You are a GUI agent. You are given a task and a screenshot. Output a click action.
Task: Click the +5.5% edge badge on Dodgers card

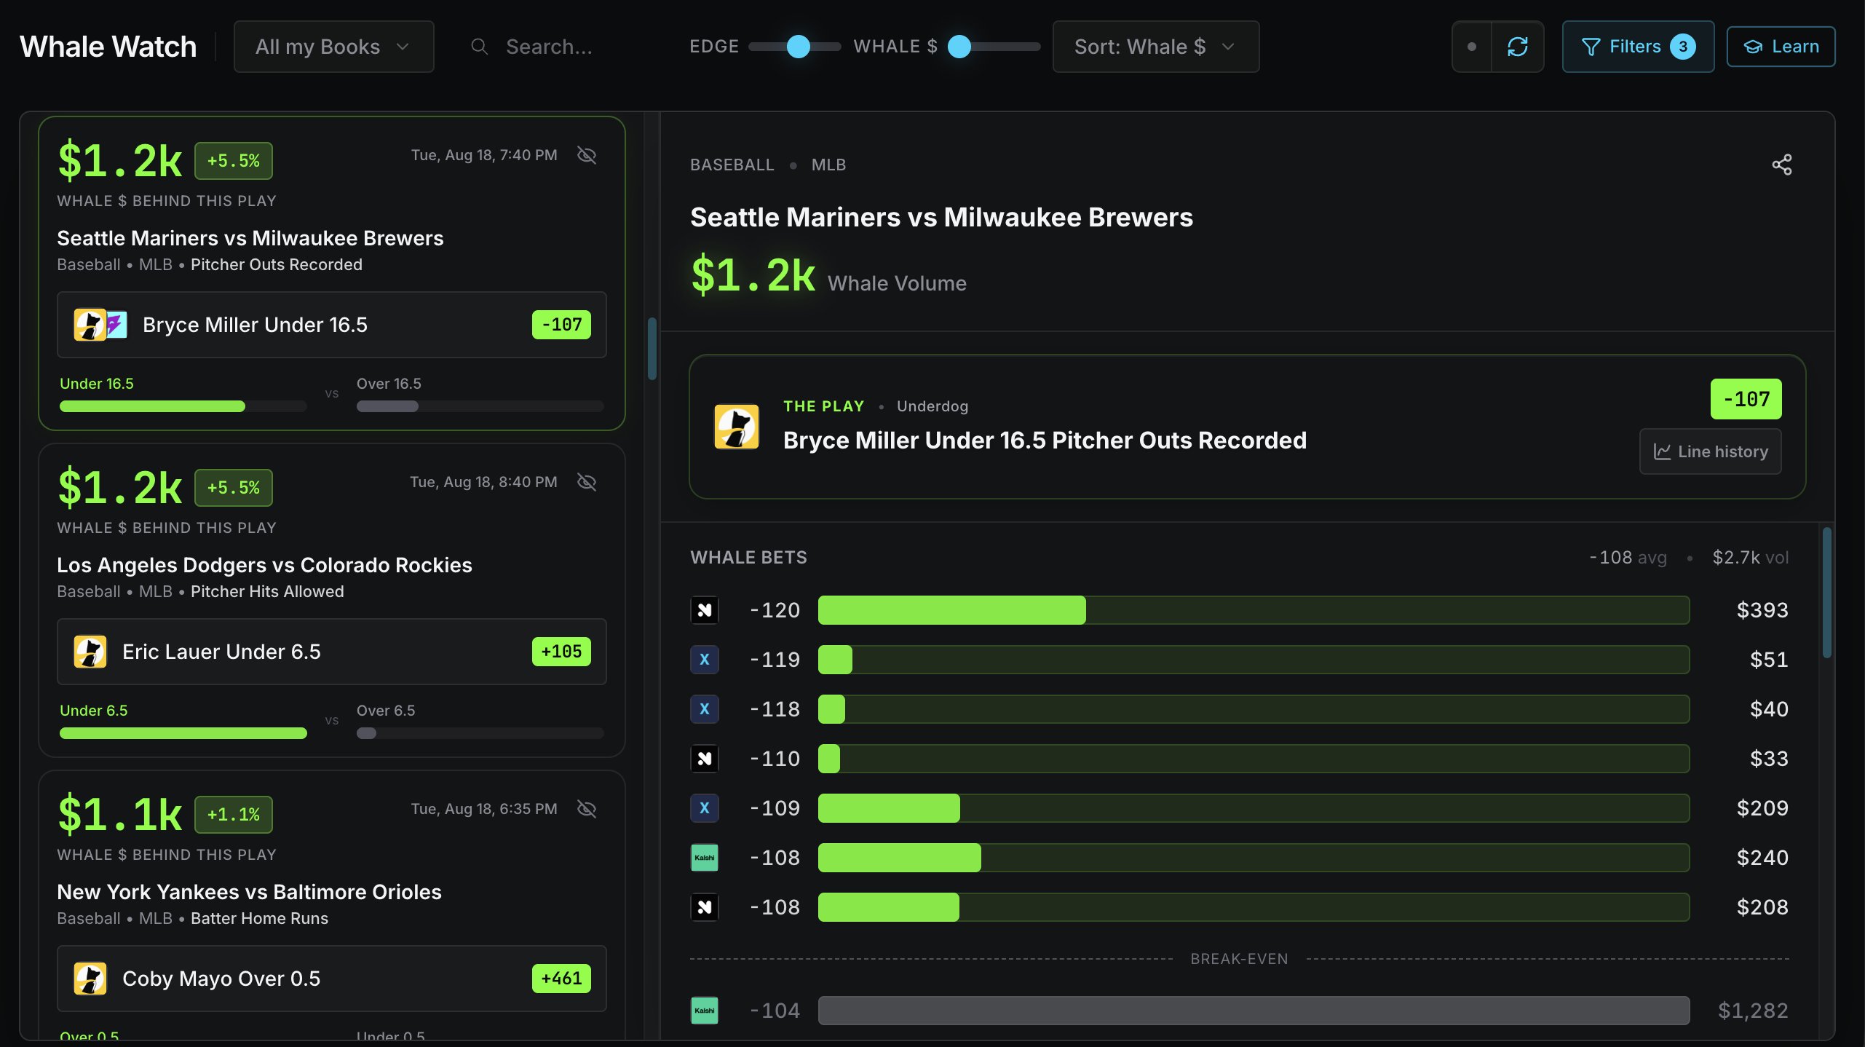tap(234, 488)
